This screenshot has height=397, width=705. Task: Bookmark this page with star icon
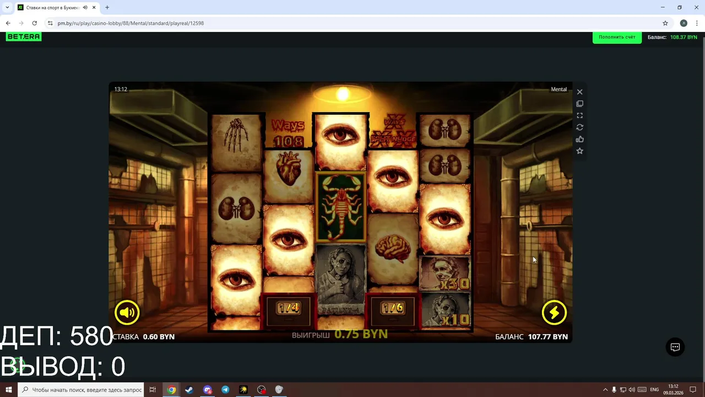click(x=665, y=23)
